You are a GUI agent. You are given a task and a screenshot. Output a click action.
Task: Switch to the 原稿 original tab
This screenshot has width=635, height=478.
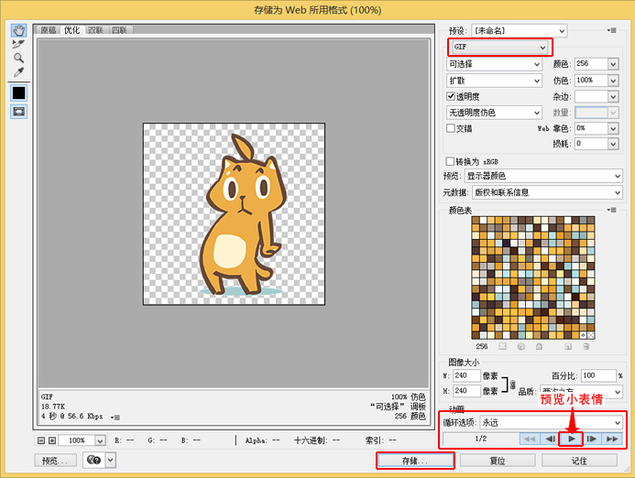click(49, 30)
